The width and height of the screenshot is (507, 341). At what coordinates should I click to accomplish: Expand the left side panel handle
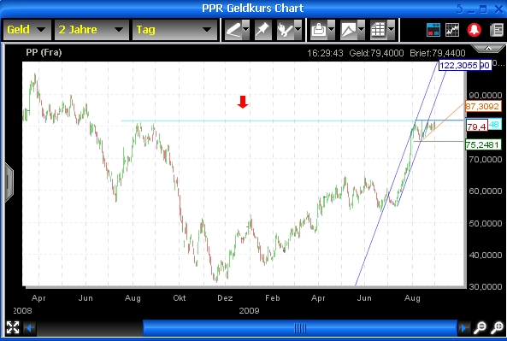[9, 183]
